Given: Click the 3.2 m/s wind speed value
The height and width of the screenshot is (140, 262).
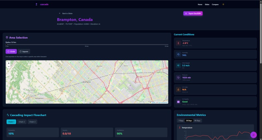Looking at the screenshot, I should [x=186, y=65].
